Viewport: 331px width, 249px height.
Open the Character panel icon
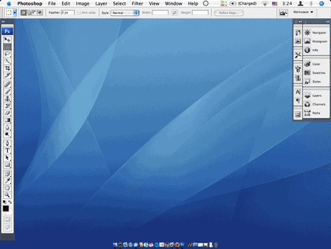click(298, 92)
